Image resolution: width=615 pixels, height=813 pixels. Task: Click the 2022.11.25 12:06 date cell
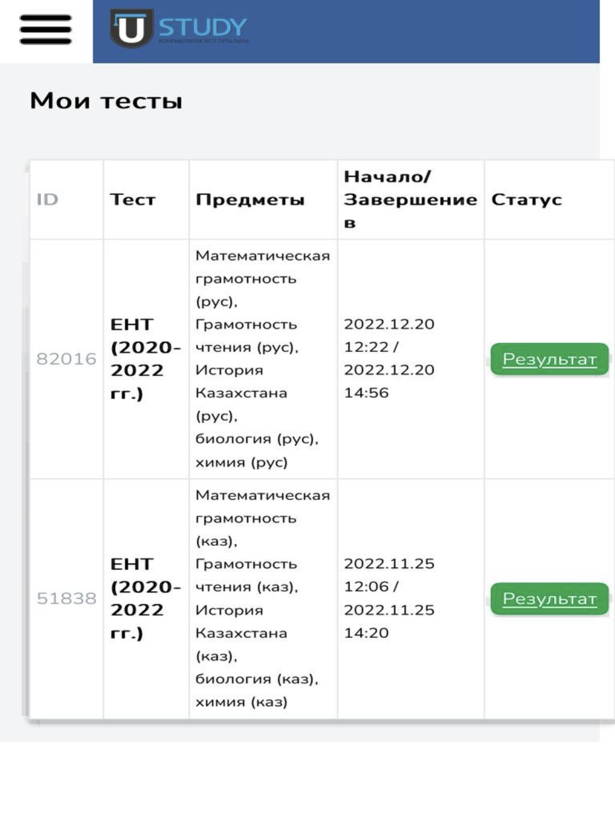(x=389, y=598)
